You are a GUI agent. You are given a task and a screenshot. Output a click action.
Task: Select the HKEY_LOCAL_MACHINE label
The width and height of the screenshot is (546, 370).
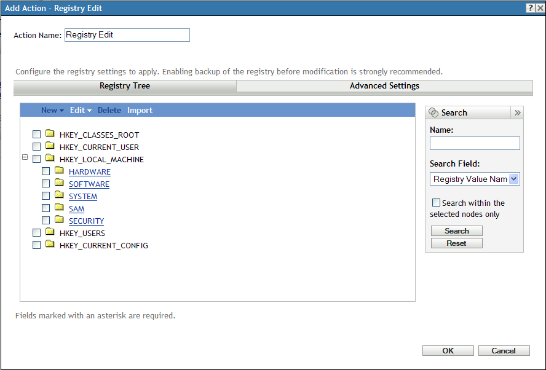click(101, 159)
